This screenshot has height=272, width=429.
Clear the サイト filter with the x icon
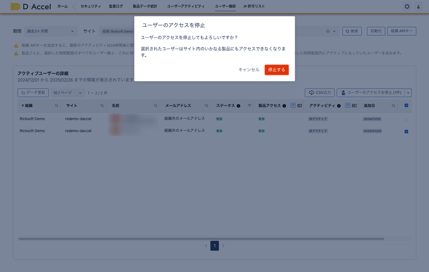(328, 31)
